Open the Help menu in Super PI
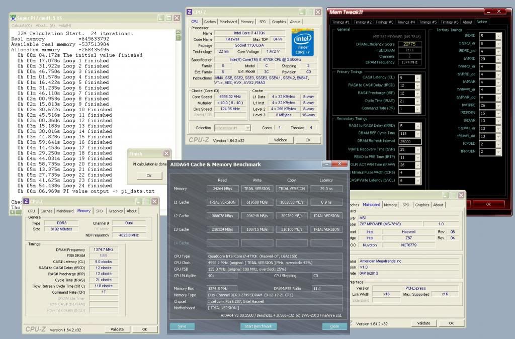 65,26
